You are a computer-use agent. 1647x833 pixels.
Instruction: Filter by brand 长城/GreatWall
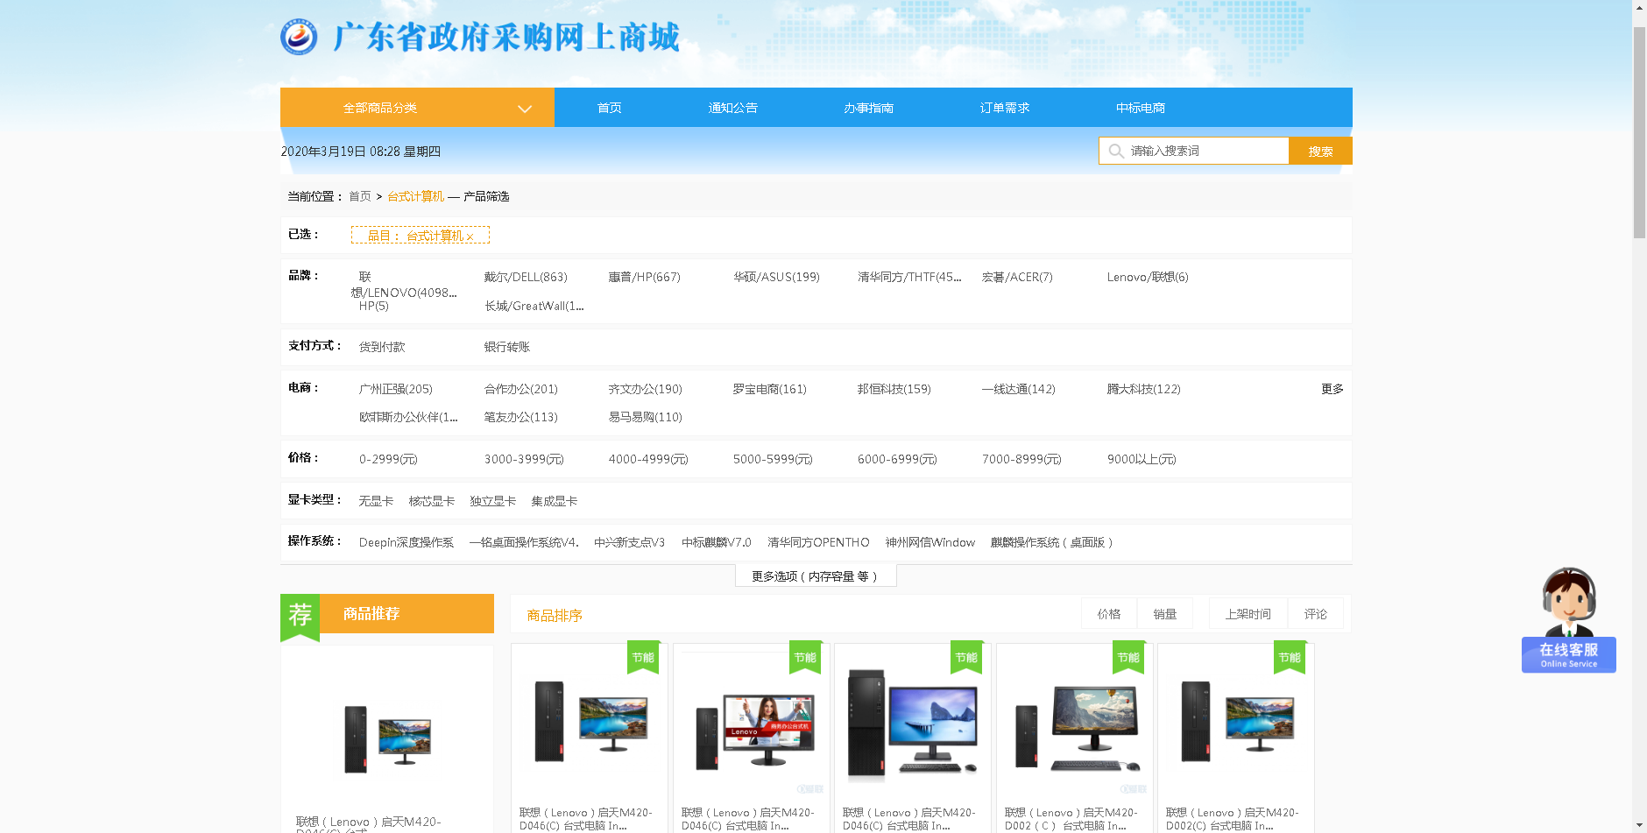click(534, 306)
